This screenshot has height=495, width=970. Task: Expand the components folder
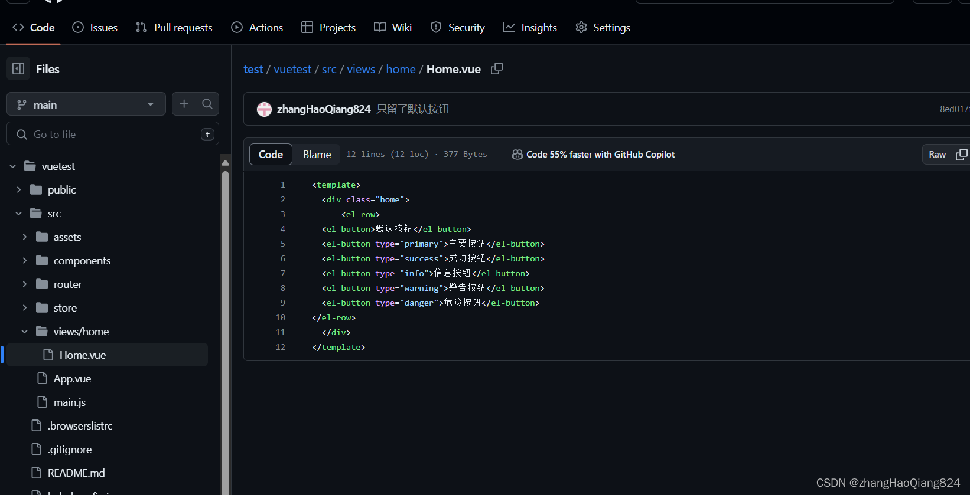click(x=25, y=261)
